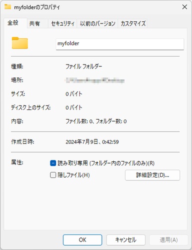Confirm with the OK button
This screenshot has width=192, height=250.
tap(82, 240)
